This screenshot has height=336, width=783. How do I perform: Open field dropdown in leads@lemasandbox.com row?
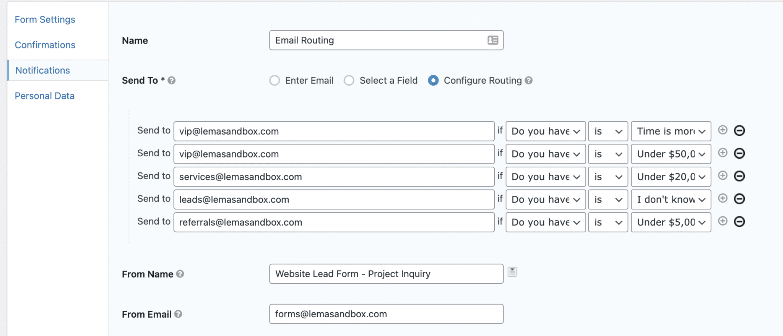(x=546, y=200)
